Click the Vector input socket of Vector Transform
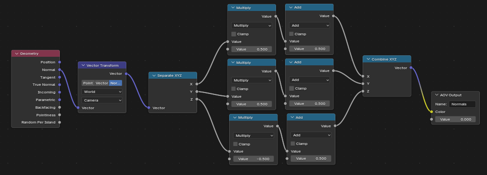Screen dimensions: 487x175 coord(78,108)
